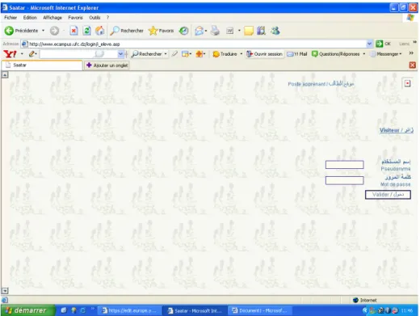Image resolution: width=420 pixels, height=316 pixels.
Task: Expand the Traduire dropdown arrow
Action: (x=241, y=54)
